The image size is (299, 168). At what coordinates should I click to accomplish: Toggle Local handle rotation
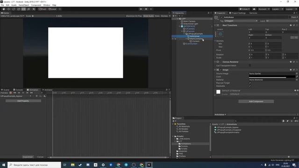point(52,9)
